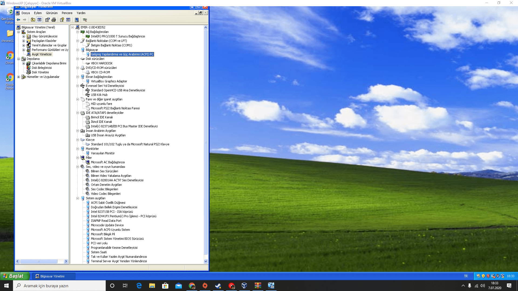
Task: Click the Print toolbar icon
Action: pos(54,20)
